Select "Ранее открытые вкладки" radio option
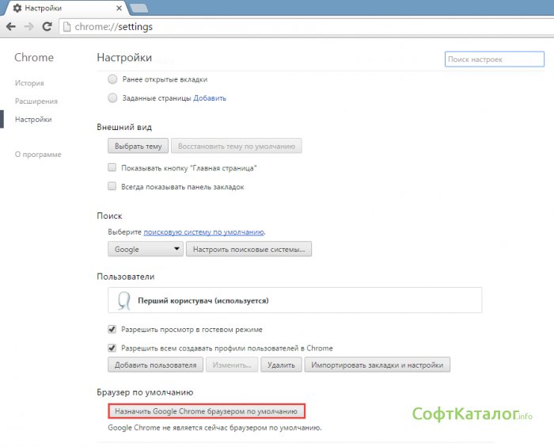 (112, 79)
